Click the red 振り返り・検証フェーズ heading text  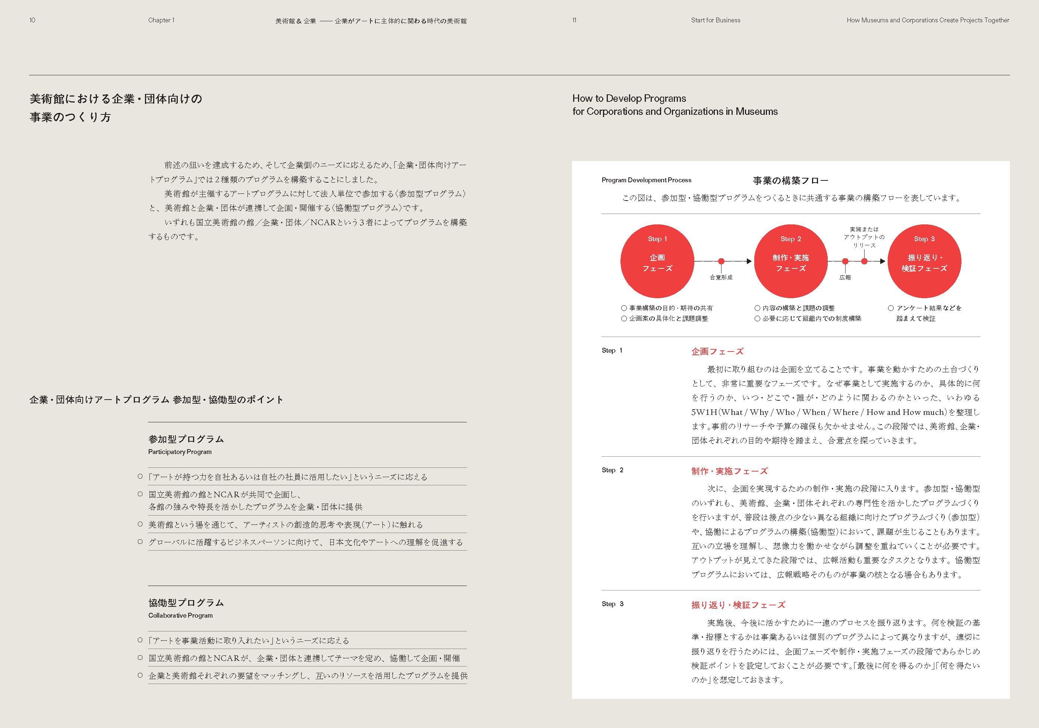(x=738, y=605)
